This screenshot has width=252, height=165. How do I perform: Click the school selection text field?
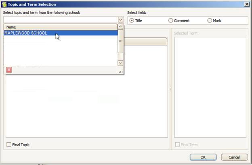(x=61, y=20)
